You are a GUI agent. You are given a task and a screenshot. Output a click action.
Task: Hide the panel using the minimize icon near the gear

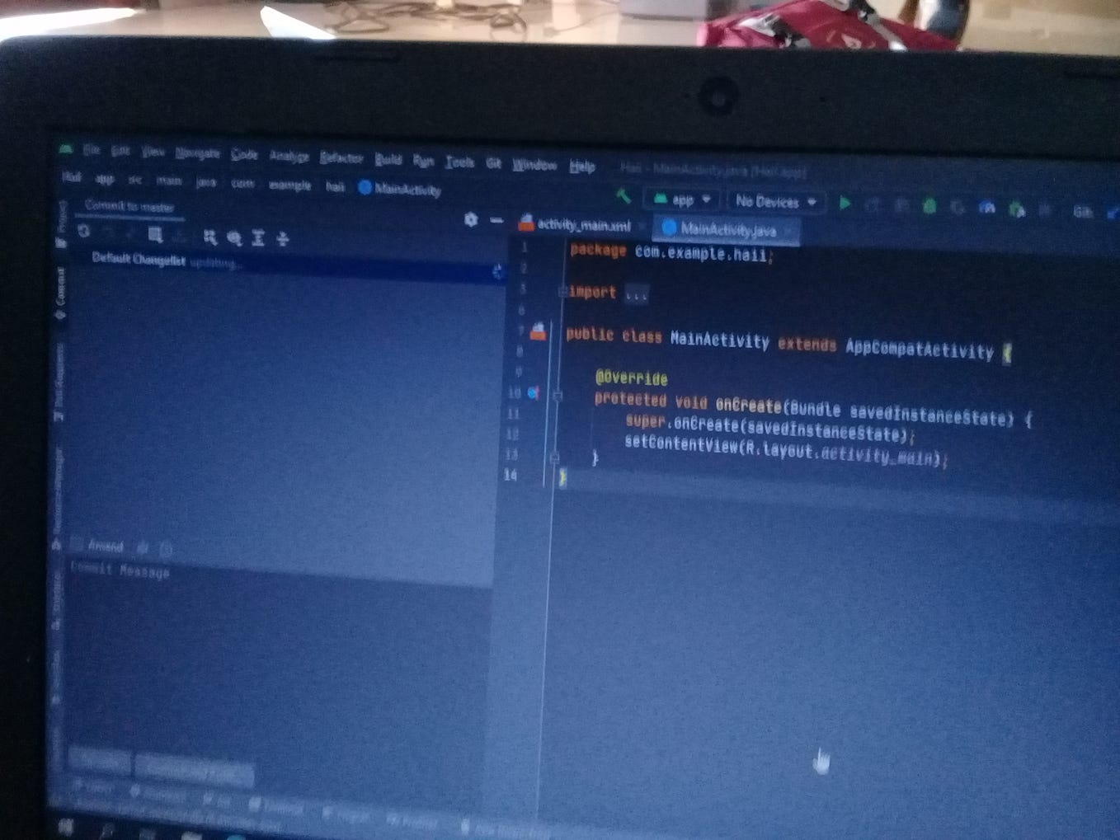pyautogui.click(x=496, y=220)
